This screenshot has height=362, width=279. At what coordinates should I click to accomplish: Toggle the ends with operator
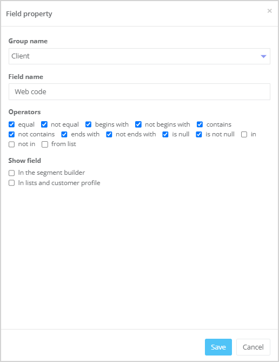(x=64, y=134)
